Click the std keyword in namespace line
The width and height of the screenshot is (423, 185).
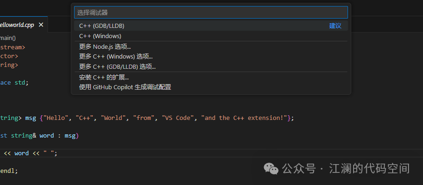(x=20, y=82)
